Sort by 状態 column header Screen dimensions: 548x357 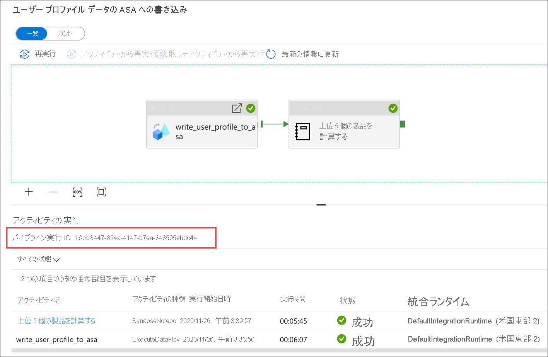coord(348,301)
